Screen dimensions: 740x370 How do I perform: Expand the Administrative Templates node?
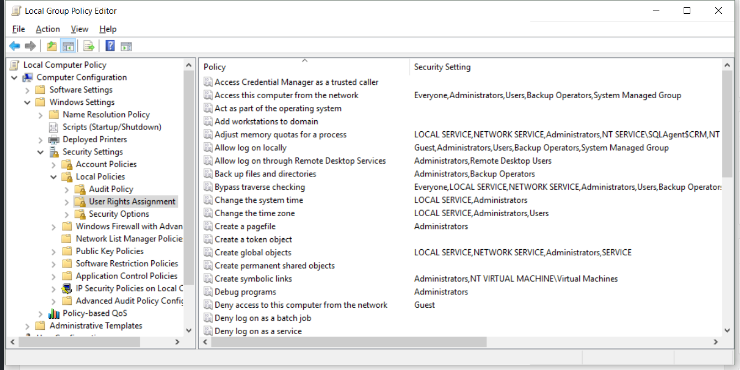click(x=27, y=326)
